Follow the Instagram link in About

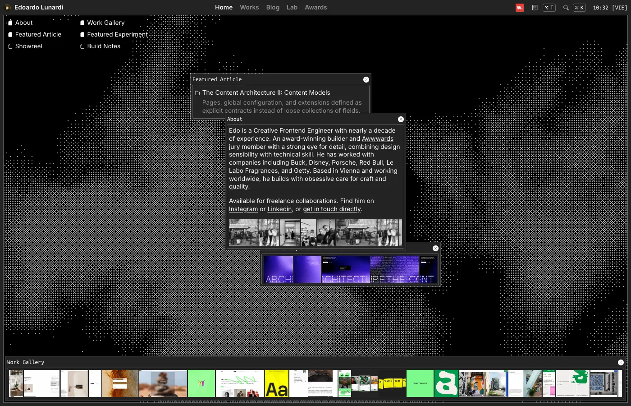243,209
